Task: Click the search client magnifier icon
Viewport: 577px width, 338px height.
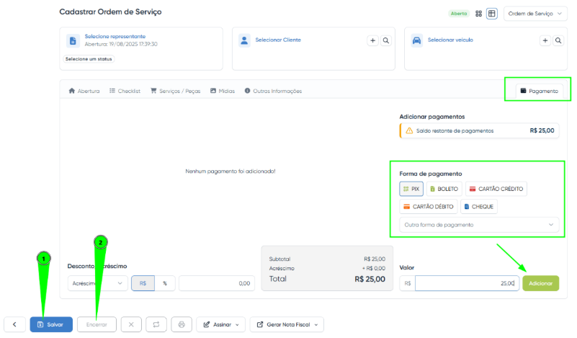Action: click(x=386, y=41)
